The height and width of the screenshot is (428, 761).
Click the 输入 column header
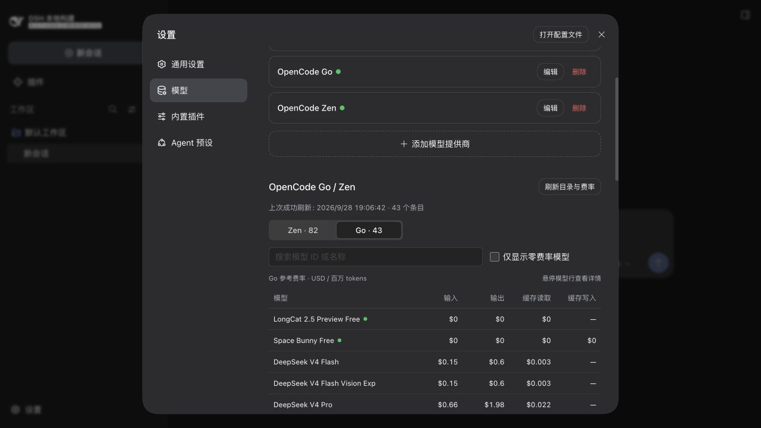click(451, 298)
